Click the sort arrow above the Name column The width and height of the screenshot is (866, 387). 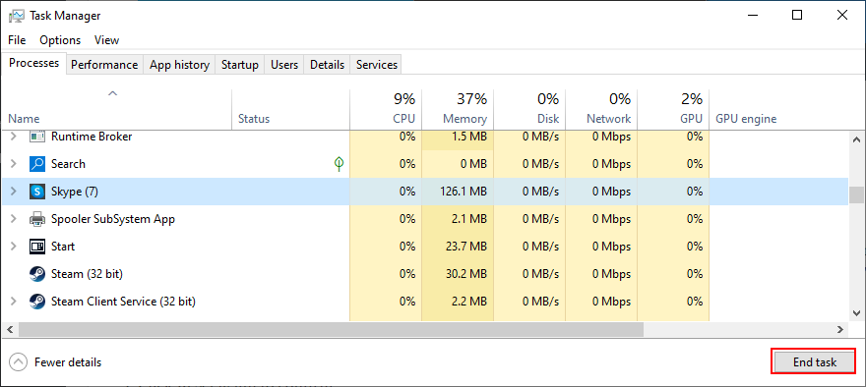click(112, 93)
